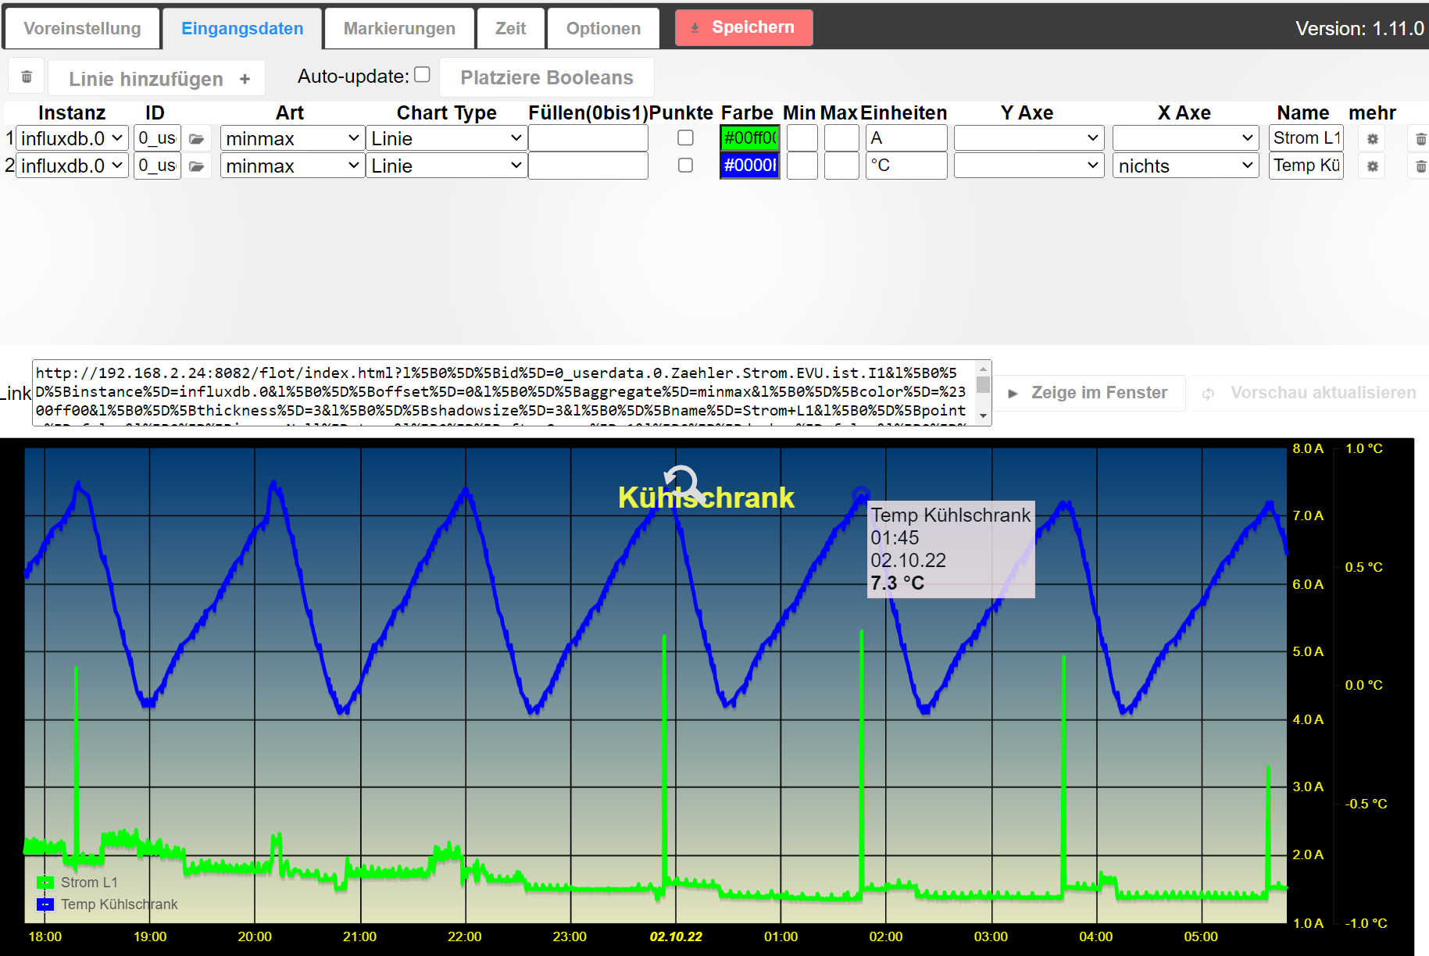1429x956 pixels.
Task: Delete row 1 with its trash icon
Action: (1420, 139)
